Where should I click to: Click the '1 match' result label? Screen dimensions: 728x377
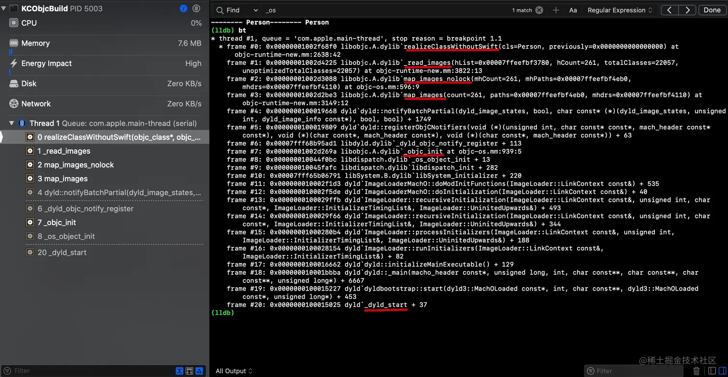click(522, 10)
